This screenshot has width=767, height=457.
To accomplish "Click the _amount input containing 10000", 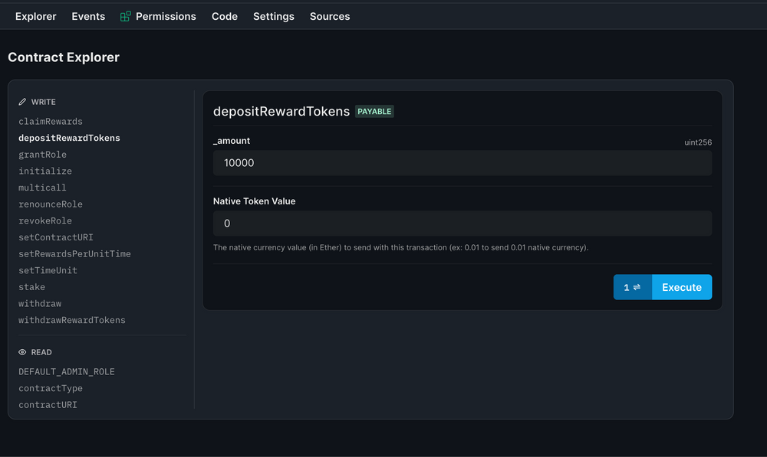I will (x=462, y=162).
